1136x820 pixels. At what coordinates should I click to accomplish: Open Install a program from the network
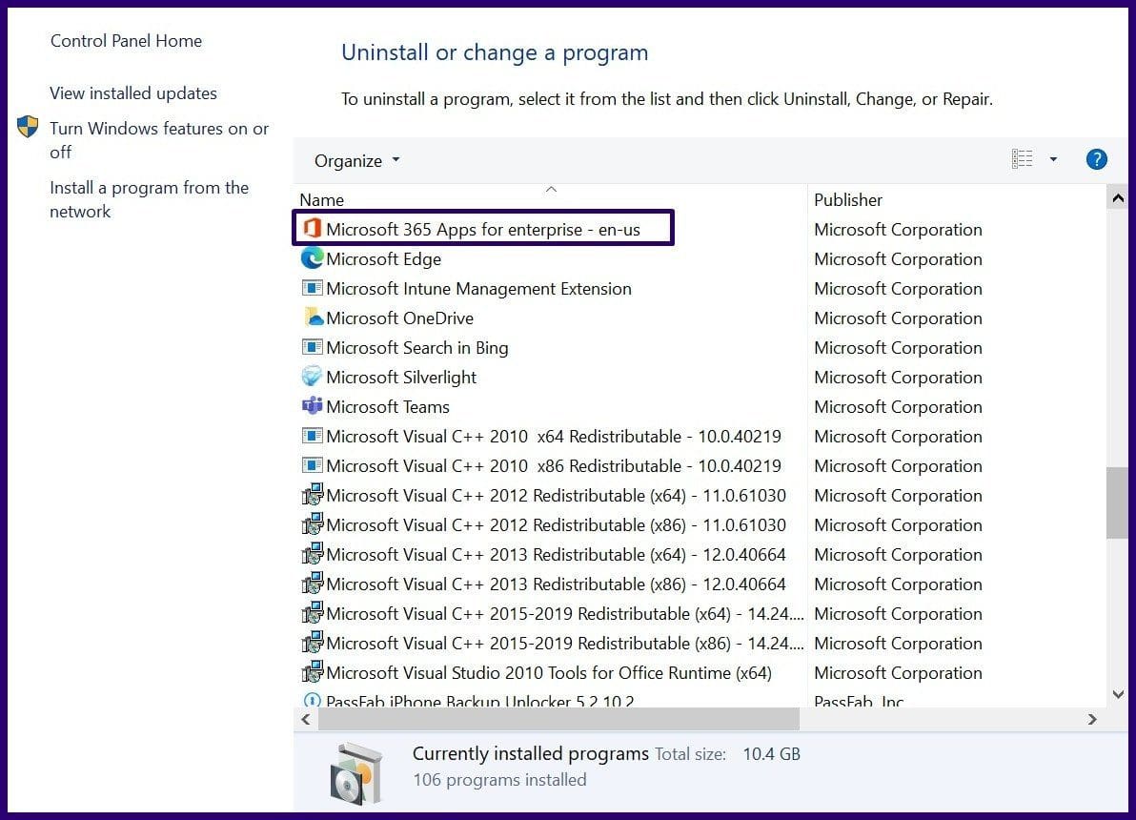tap(150, 199)
